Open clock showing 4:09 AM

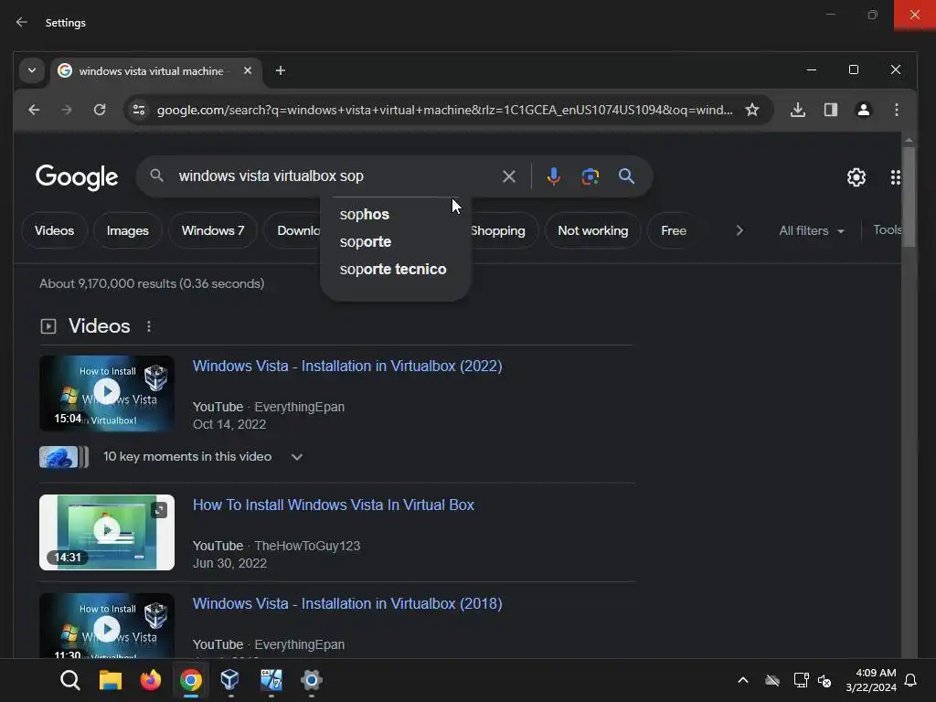point(871,680)
